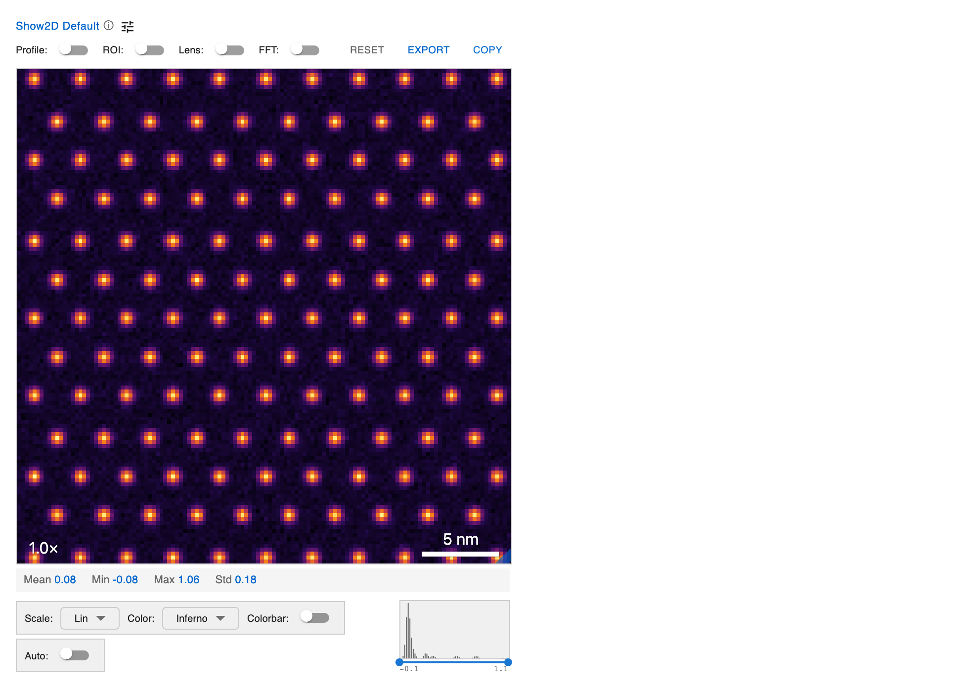
Task: Open the Inferno colormap dropdown
Action: (200, 618)
